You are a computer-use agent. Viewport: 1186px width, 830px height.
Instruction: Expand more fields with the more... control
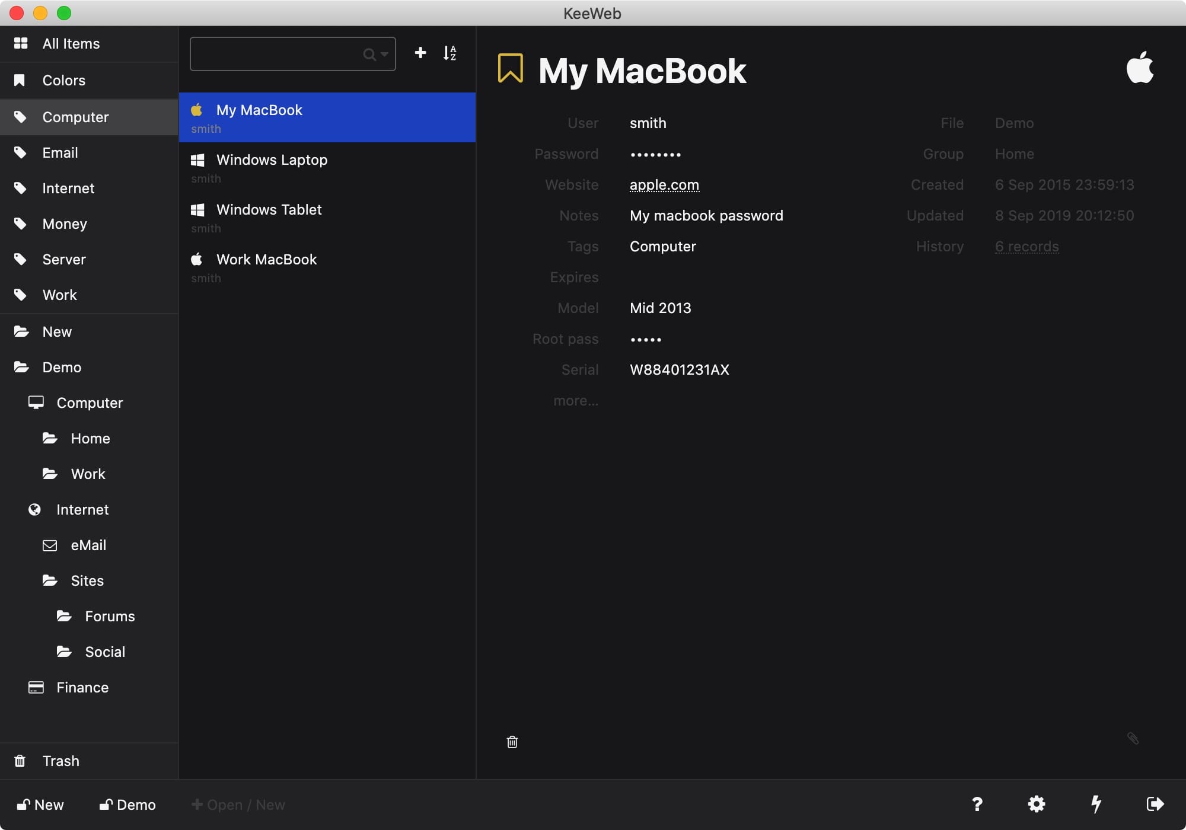tap(575, 400)
